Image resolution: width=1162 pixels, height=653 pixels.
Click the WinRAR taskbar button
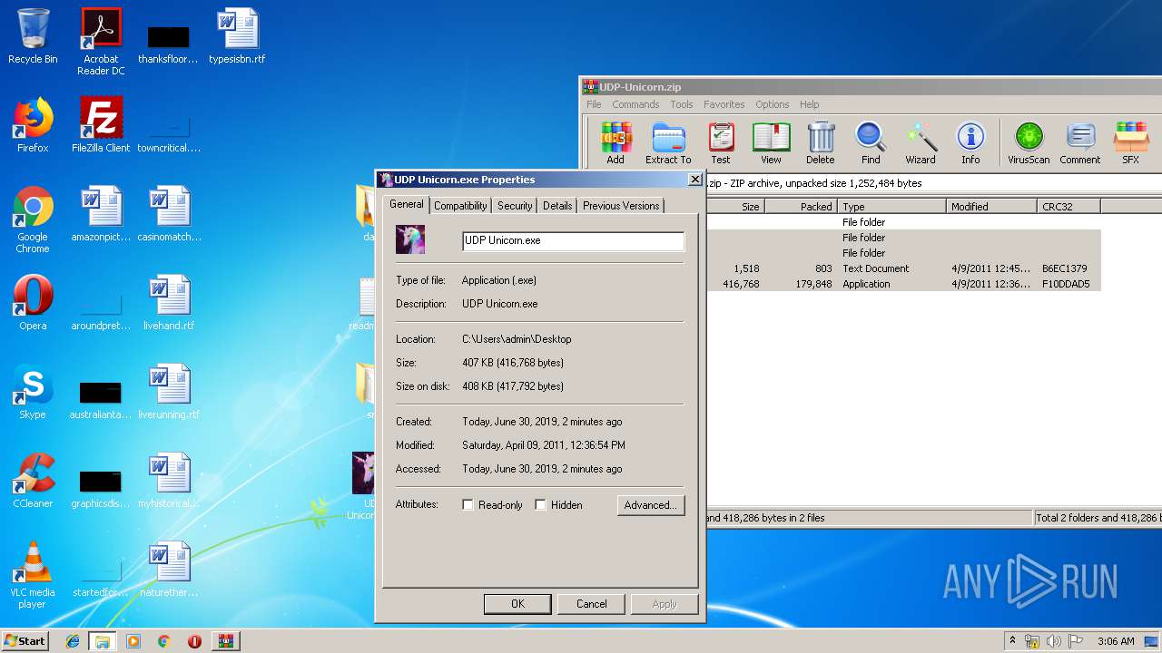tap(224, 641)
